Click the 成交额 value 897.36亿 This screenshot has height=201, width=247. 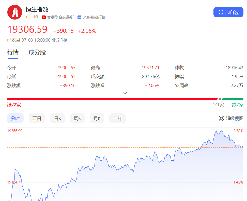point(151,77)
